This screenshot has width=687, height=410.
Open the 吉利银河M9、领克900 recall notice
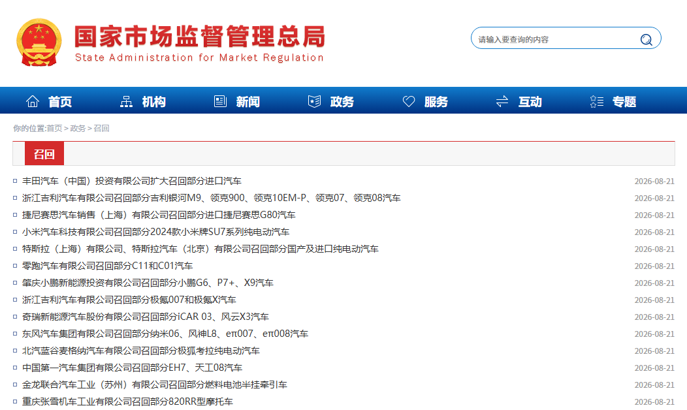[211, 198]
